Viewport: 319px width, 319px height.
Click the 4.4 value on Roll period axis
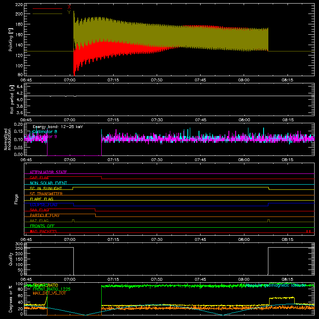coord(20,87)
